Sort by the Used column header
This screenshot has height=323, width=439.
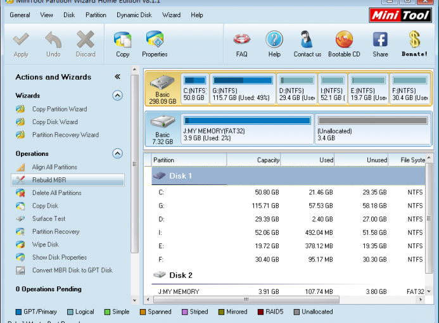pyautogui.click(x=307, y=160)
